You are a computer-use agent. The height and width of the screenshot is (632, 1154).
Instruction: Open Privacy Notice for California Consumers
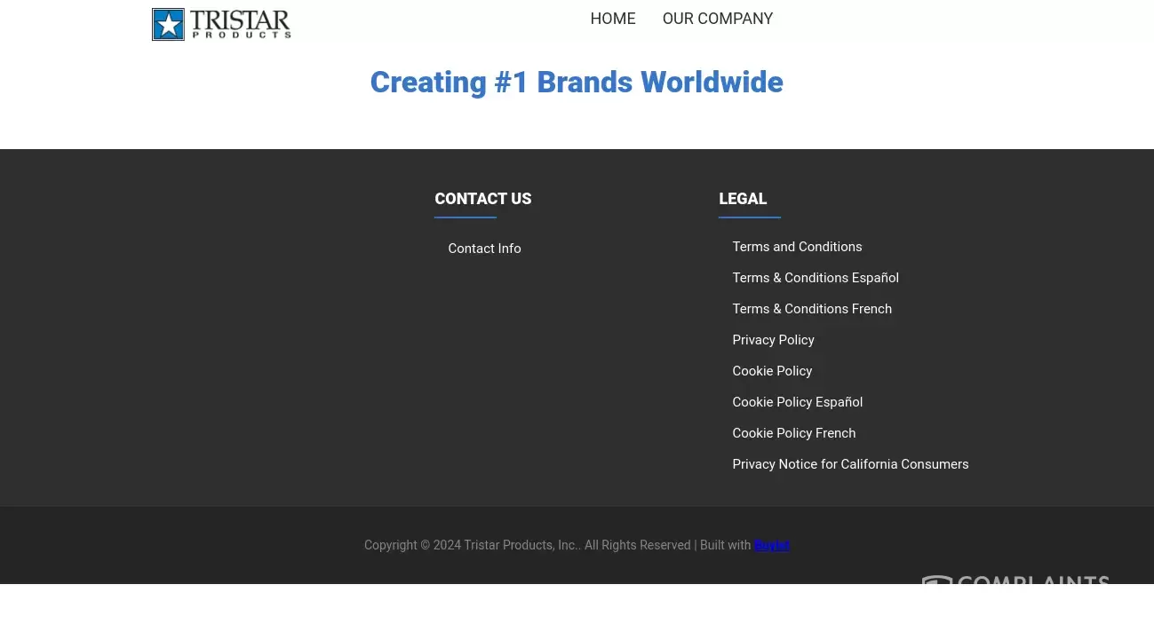tap(850, 464)
